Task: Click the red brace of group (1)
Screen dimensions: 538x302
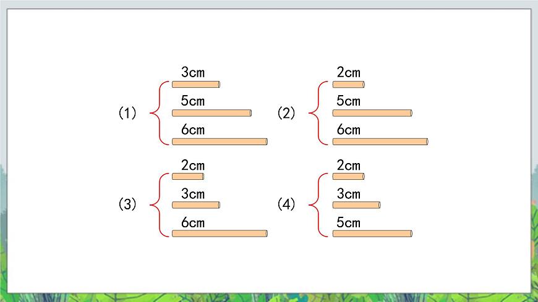Action: pos(160,113)
